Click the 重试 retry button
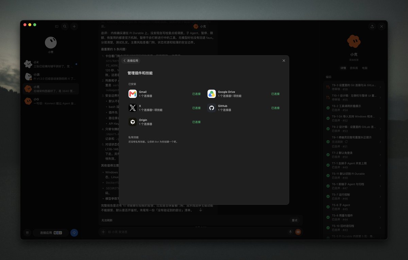The height and width of the screenshot is (260, 408). pos(294,220)
